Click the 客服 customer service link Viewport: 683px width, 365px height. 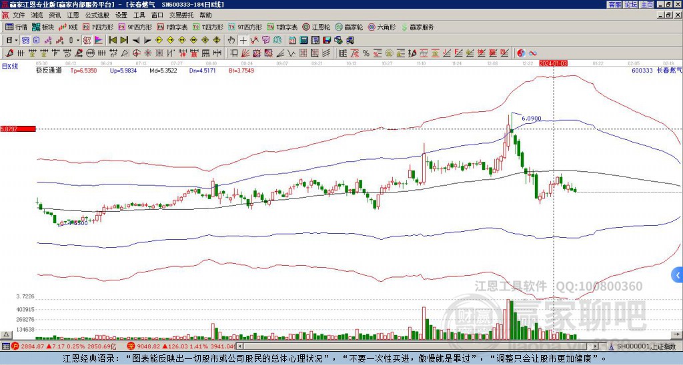614,5
